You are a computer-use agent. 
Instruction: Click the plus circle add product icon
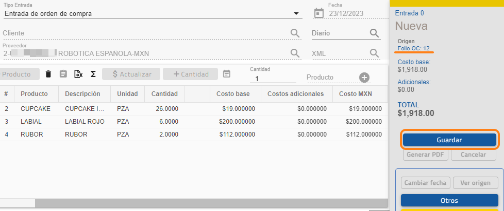pyautogui.click(x=364, y=78)
